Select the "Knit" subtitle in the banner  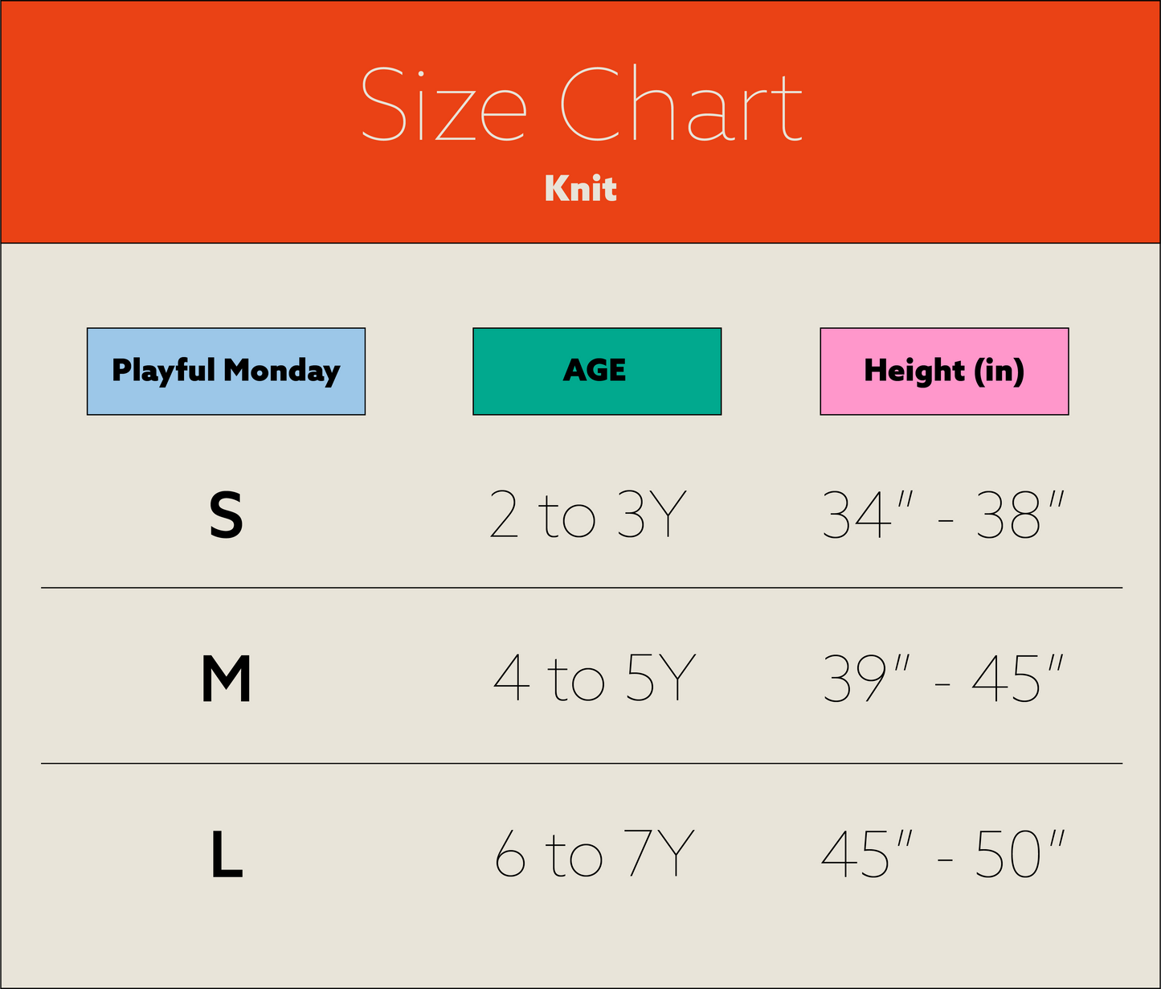click(580, 189)
